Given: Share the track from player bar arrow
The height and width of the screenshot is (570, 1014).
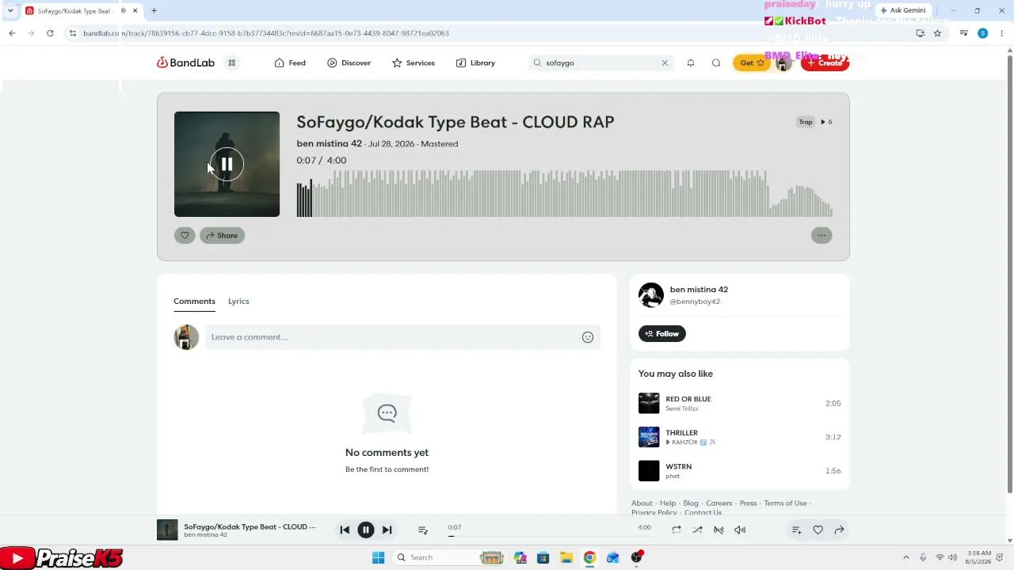Looking at the screenshot, I should [839, 530].
